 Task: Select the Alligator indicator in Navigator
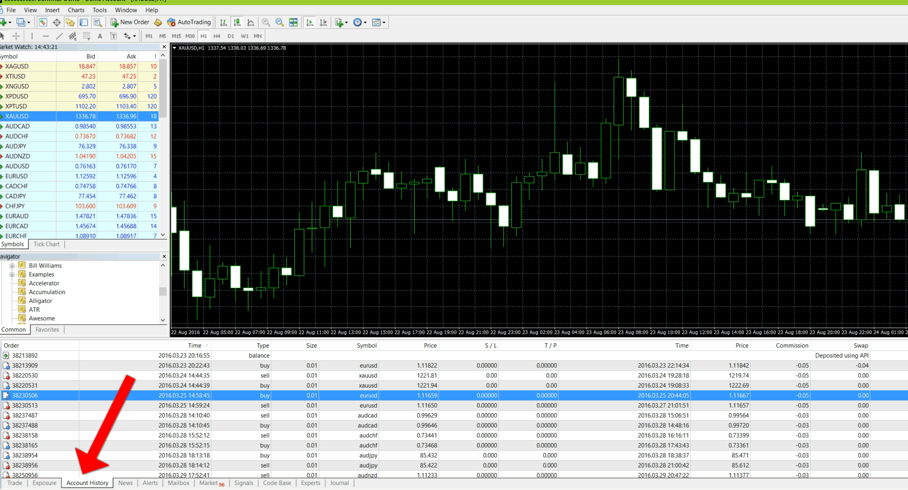[x=40, y=301]
